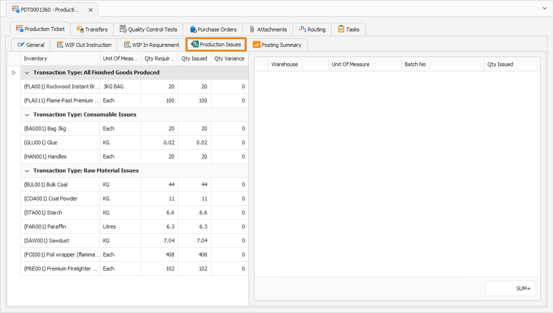Switch to the General tab
553x313 pixels.
click(31, 45)
